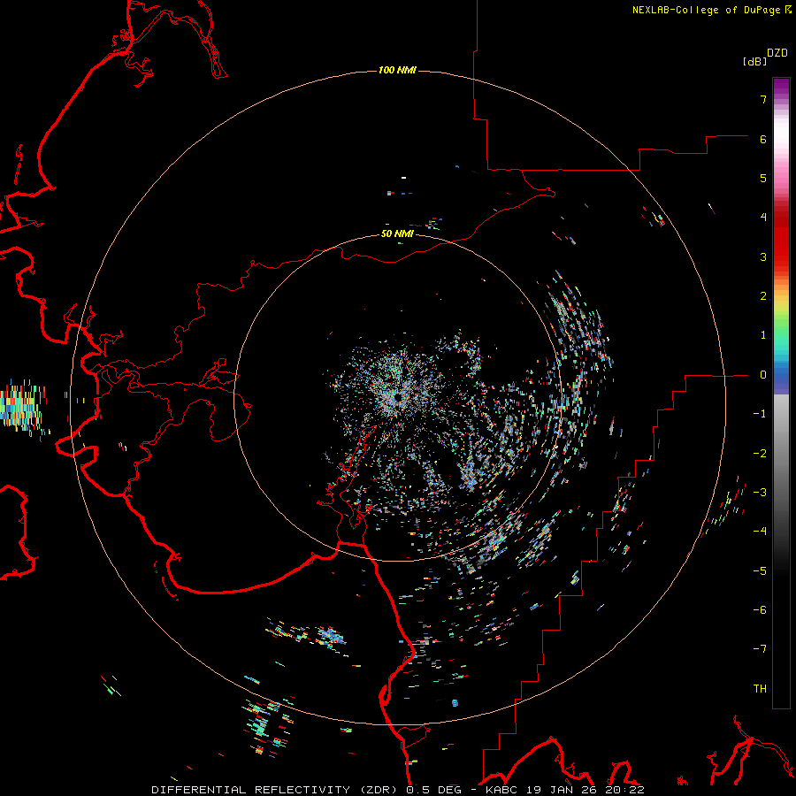Click the 50 NMI range ring label

397,233
